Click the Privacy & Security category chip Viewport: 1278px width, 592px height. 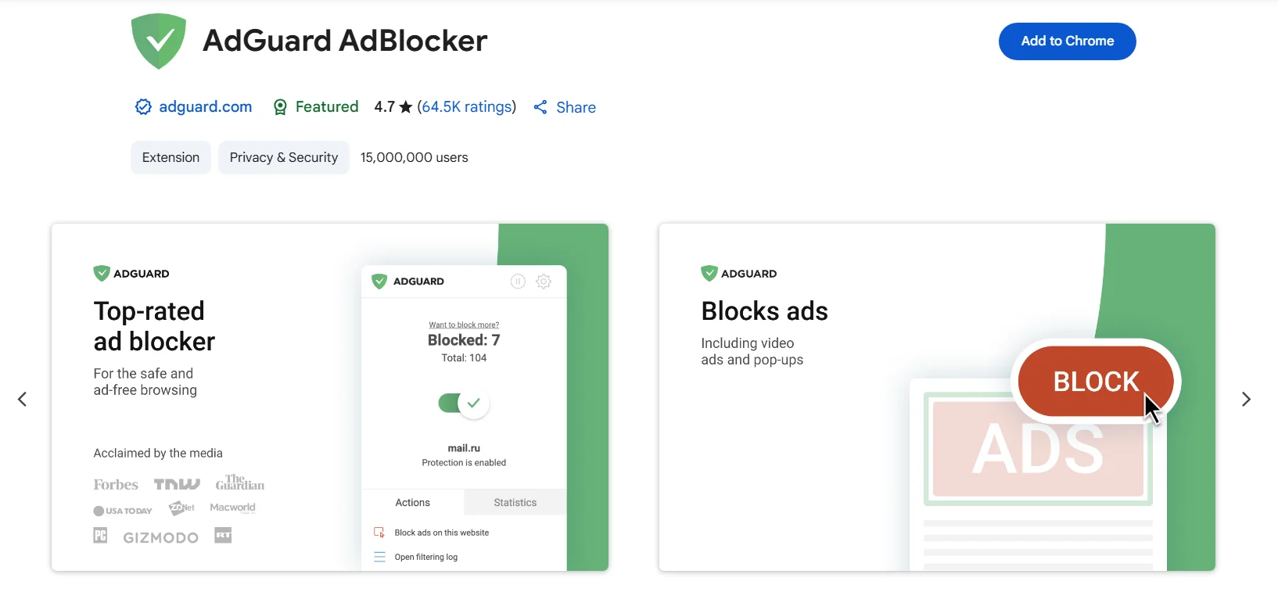click(284, 158)
